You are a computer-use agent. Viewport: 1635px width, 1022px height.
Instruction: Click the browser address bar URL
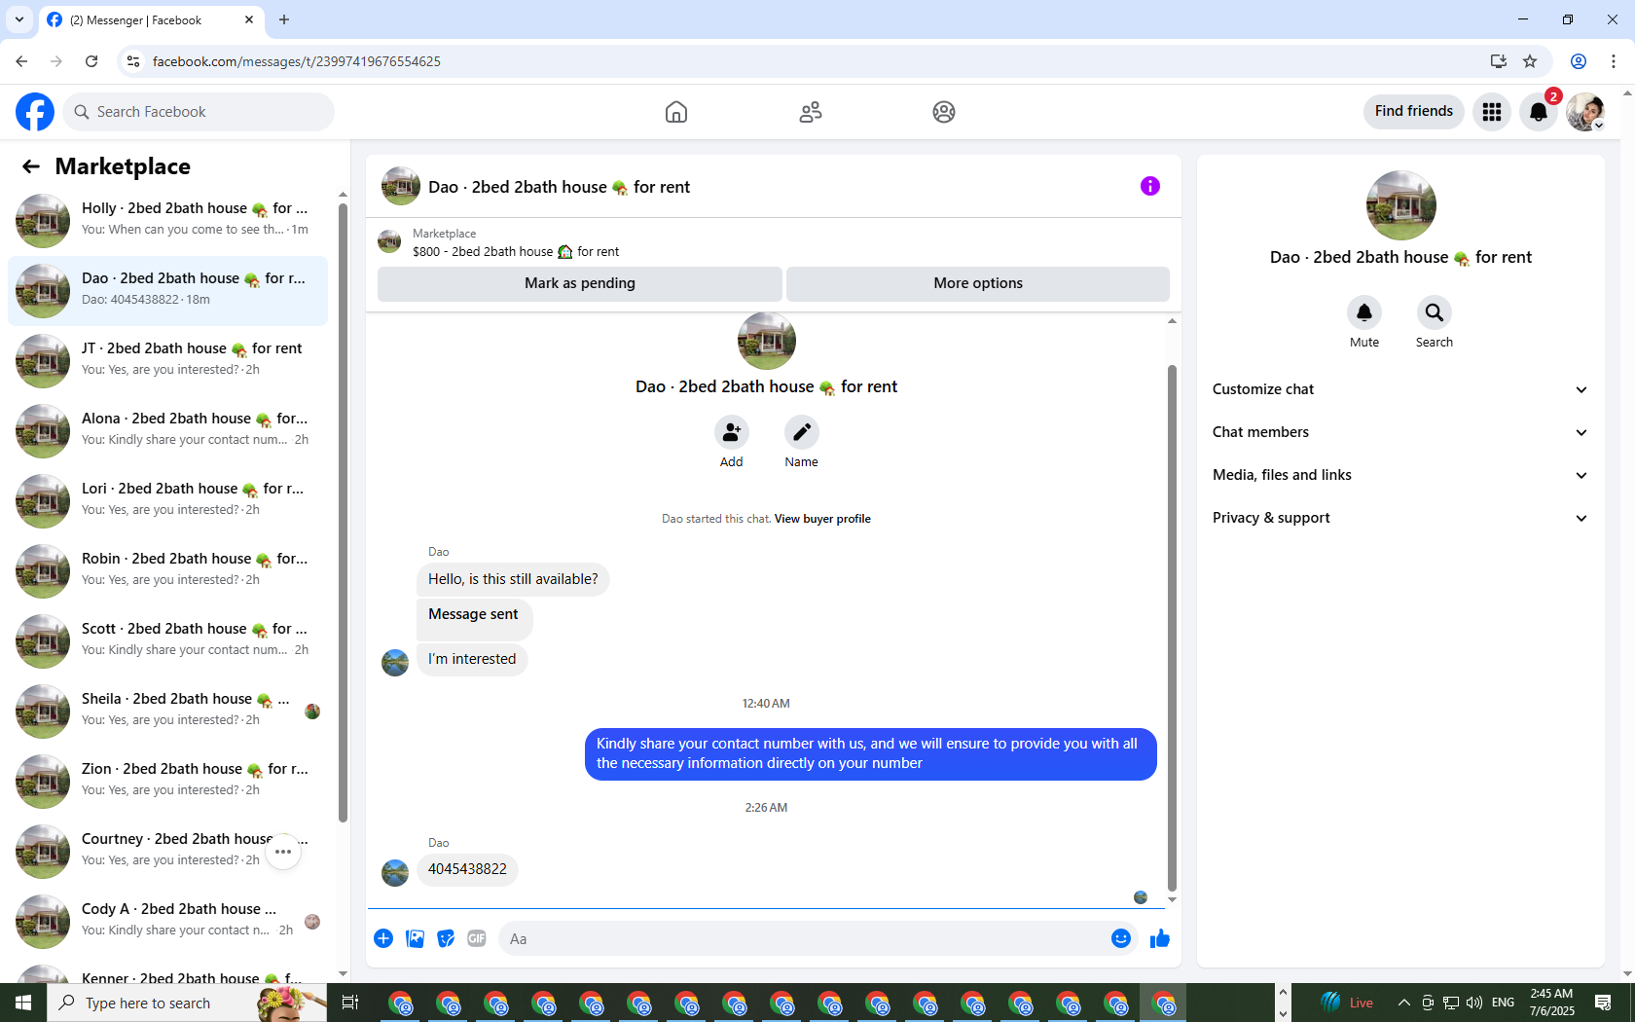click(x=297, y=61)
